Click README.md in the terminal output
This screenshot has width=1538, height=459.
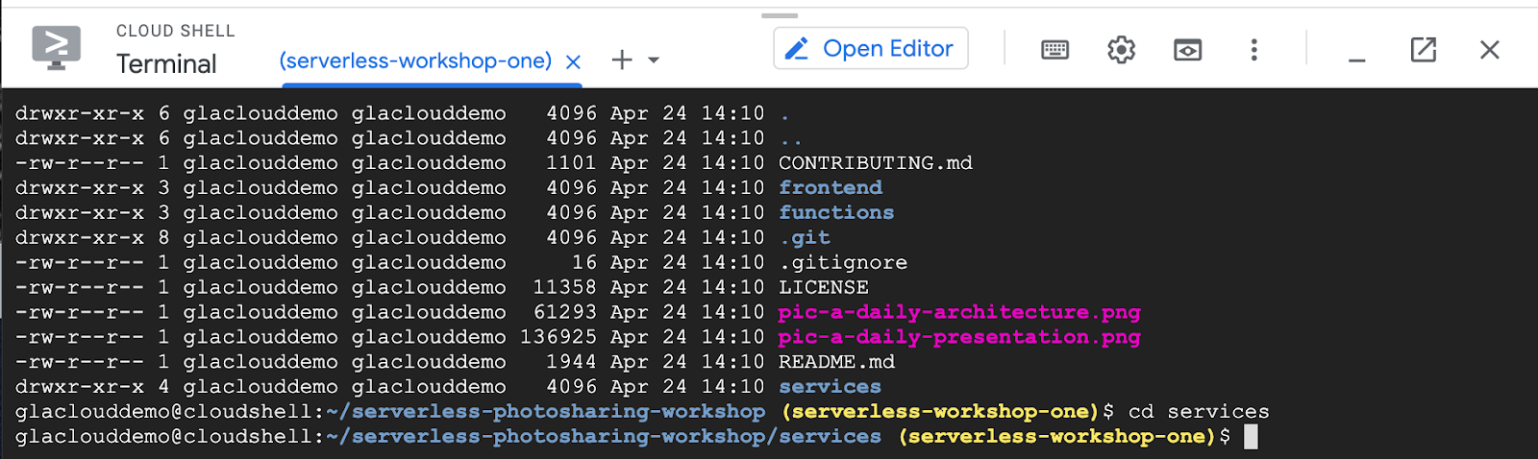pyautogui.click(x=836, y=362)
